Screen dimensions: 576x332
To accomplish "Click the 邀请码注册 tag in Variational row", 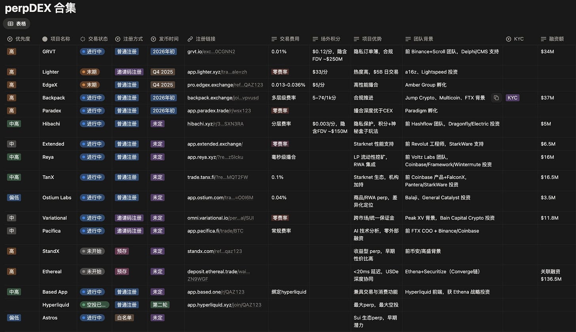I will click(x=129, y=218).
